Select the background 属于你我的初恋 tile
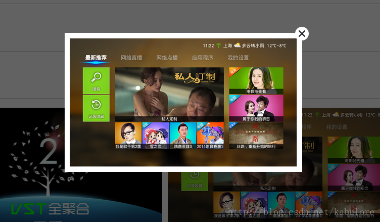 tap(354, 177)
